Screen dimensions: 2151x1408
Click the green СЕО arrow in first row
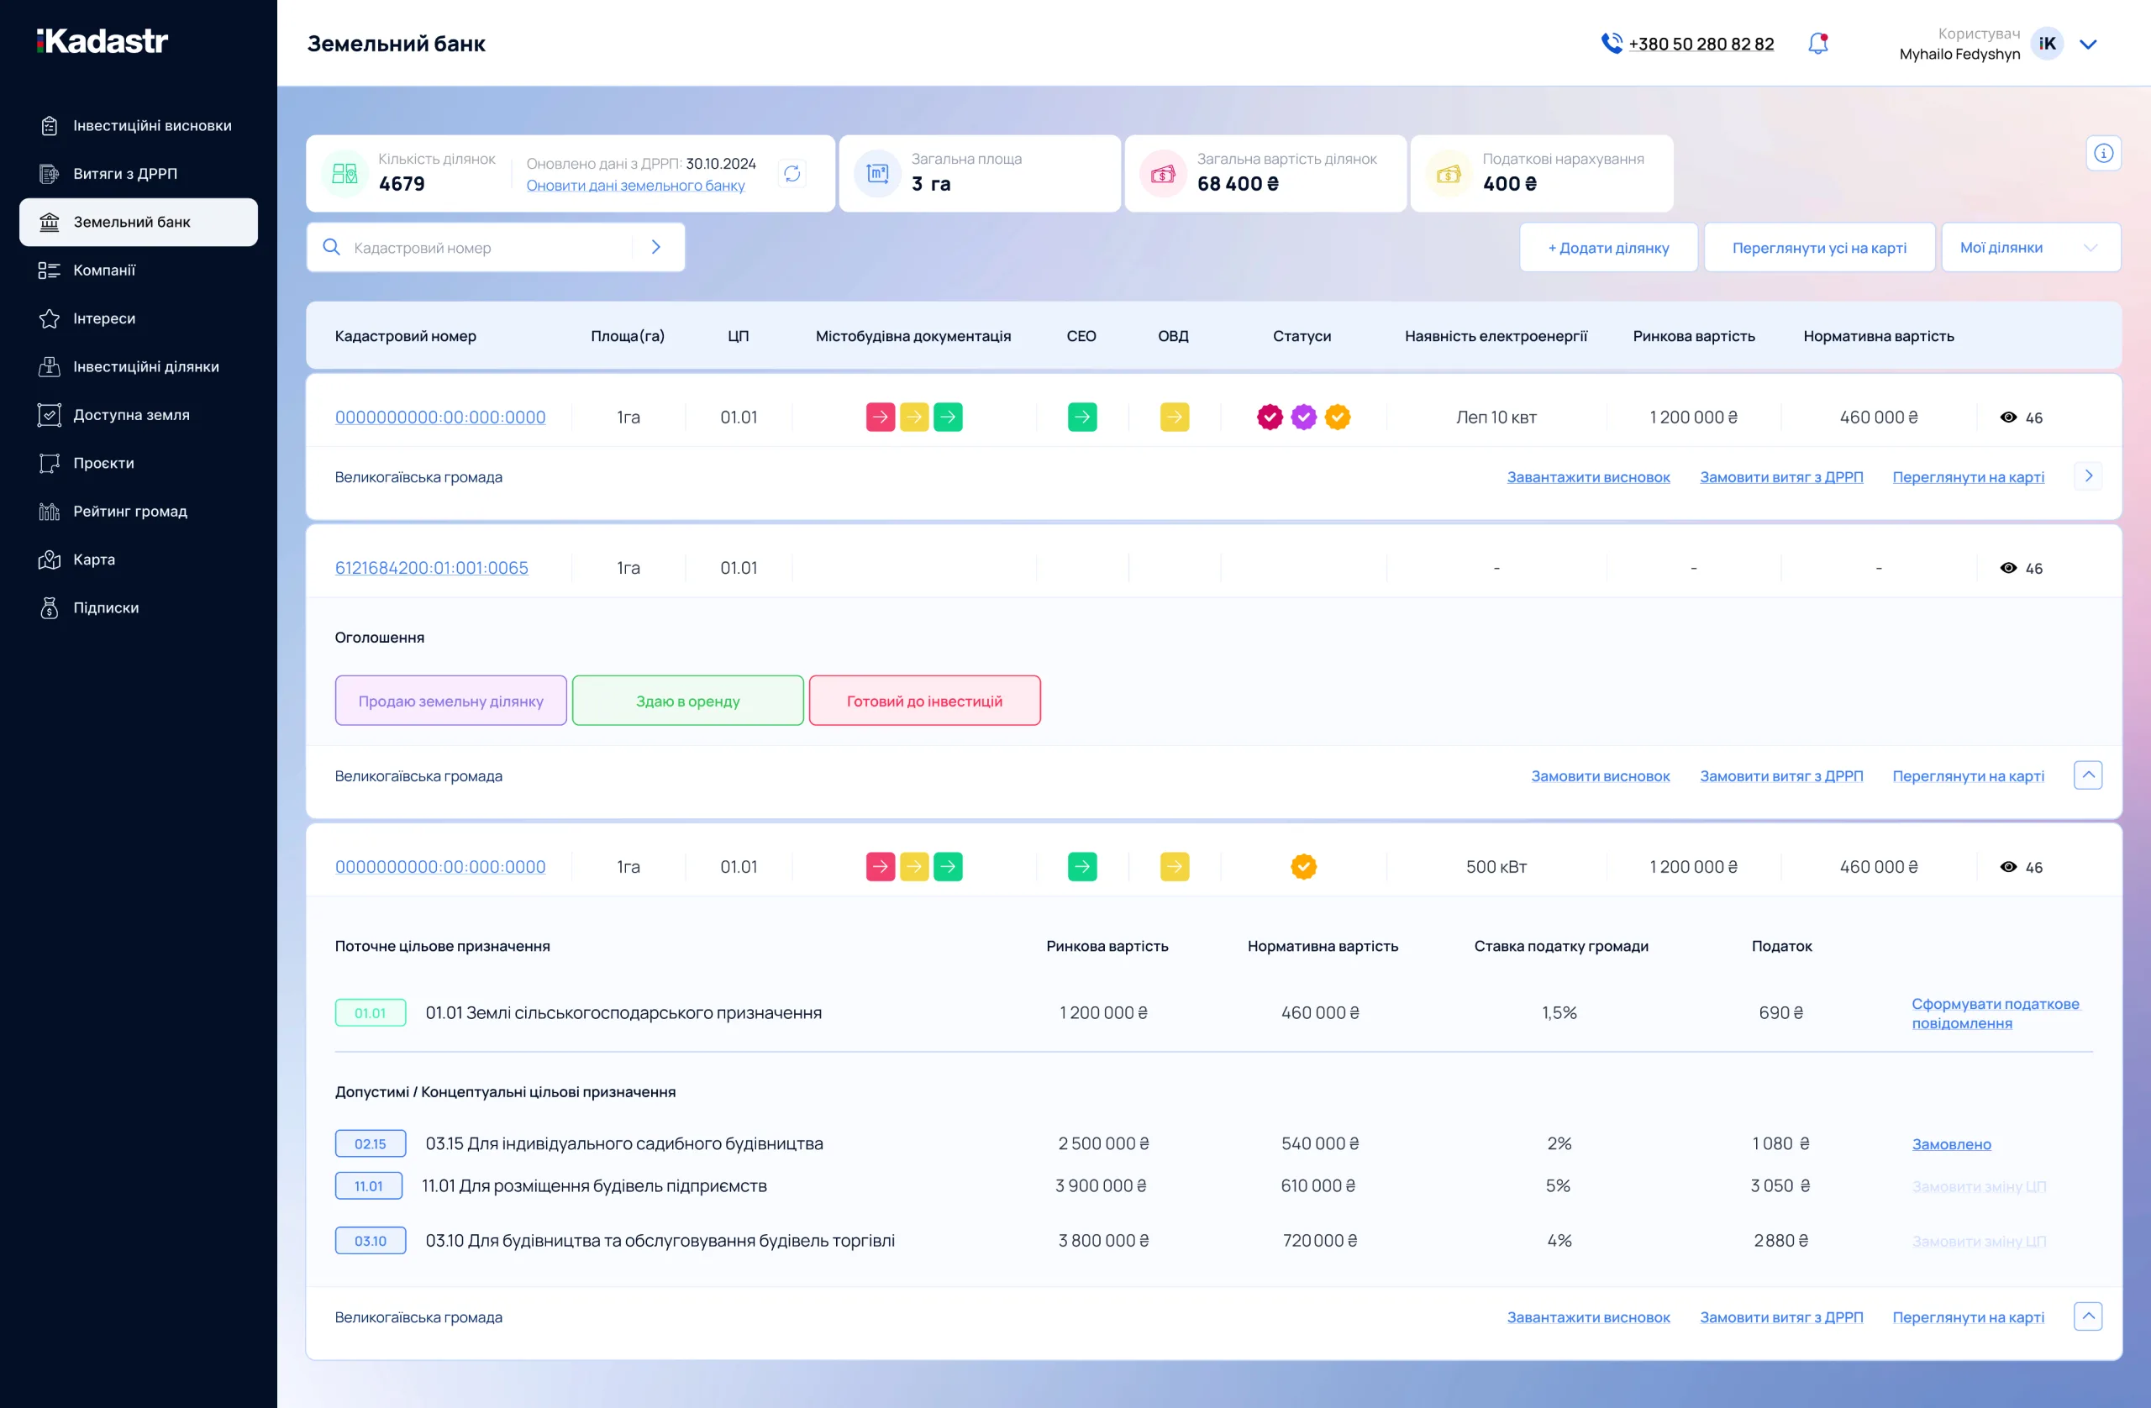1082,418
